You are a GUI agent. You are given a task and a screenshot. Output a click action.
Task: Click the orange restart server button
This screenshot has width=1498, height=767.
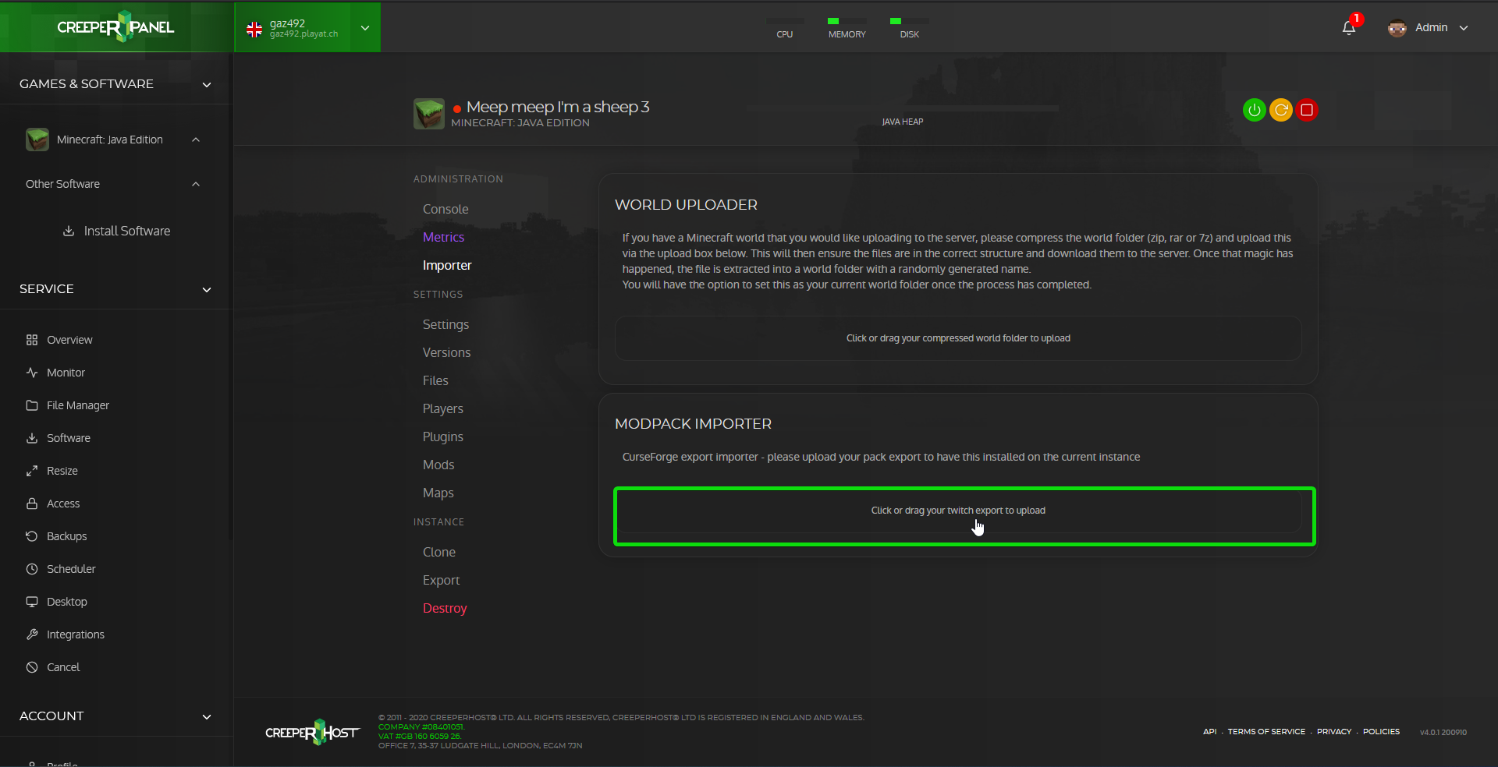(1280, 110)
